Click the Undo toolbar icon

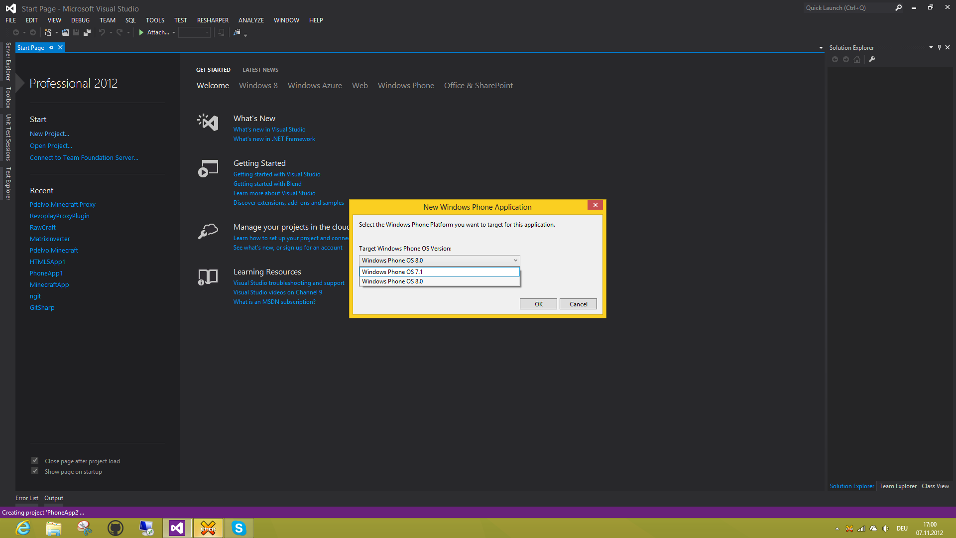102,32
